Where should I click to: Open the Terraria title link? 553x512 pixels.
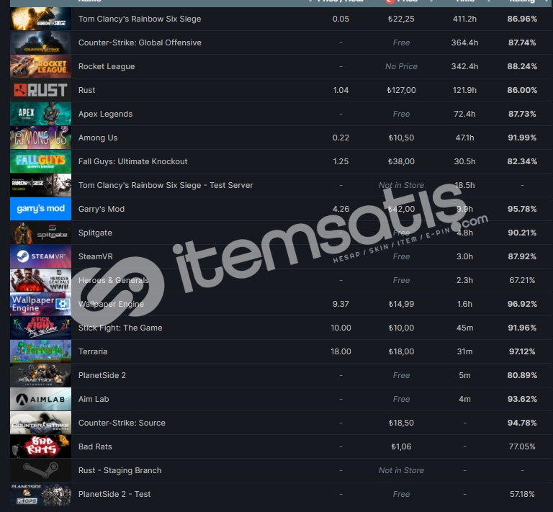(93, 351)
